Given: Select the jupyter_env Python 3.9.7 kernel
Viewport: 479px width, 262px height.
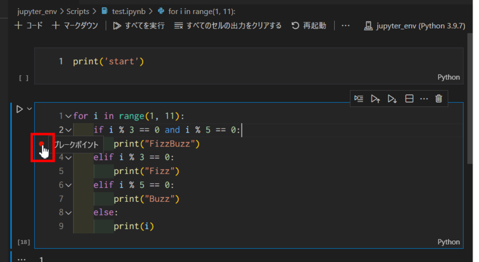Looking at the screenshot, I should [x=414, y=26].
